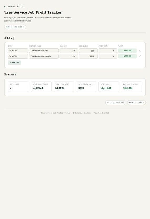The height and width of the screenshot is (219, 150).
Task: Select the Total Jobs card showing 2
Action: (18, 87)
